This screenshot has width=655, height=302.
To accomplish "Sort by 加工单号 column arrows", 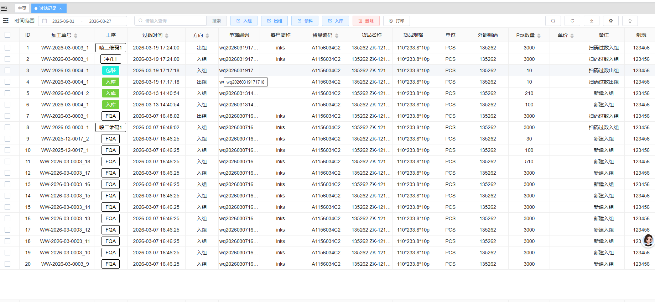I will [76, 36].
